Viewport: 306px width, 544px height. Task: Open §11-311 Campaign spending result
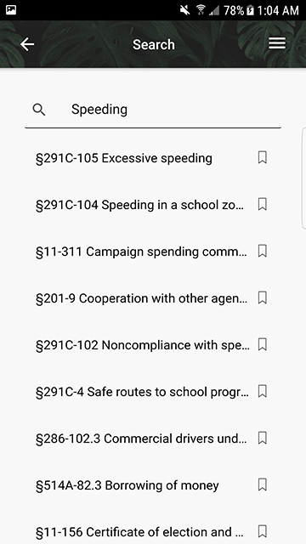141,252
